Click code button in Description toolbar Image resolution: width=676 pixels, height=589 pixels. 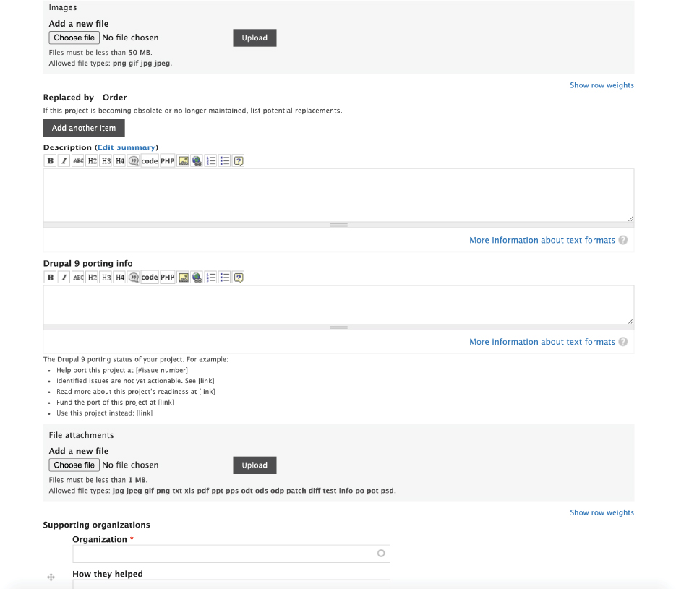point(150,160)
